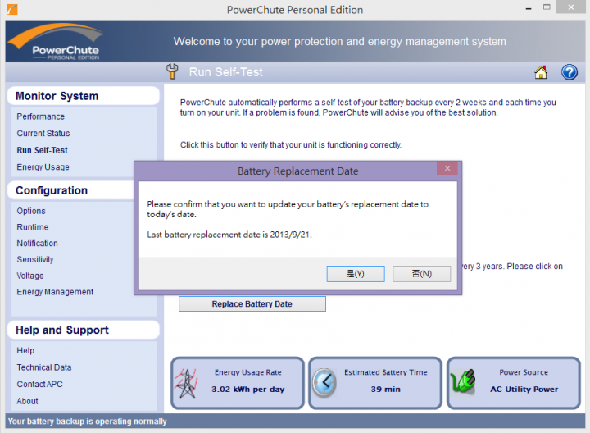Viewport: 590px width, 433px height.
Task: Select Run Self-Test in sidebar
Action: click(x=42, y=150)
